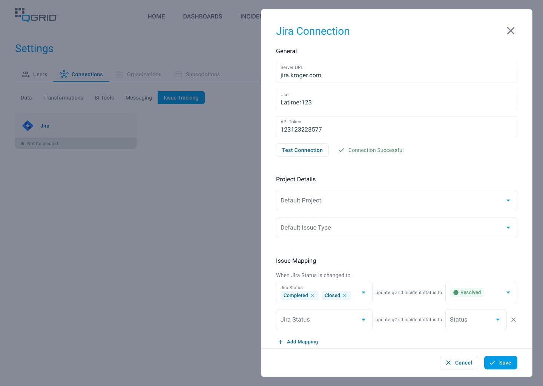
Task: Click the User input field
Action: (397, 100)
